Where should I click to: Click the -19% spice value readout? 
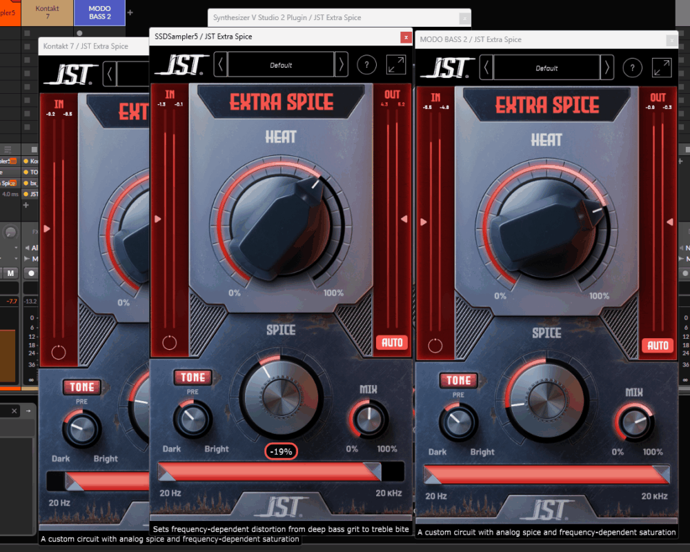(x=281, y=452)
